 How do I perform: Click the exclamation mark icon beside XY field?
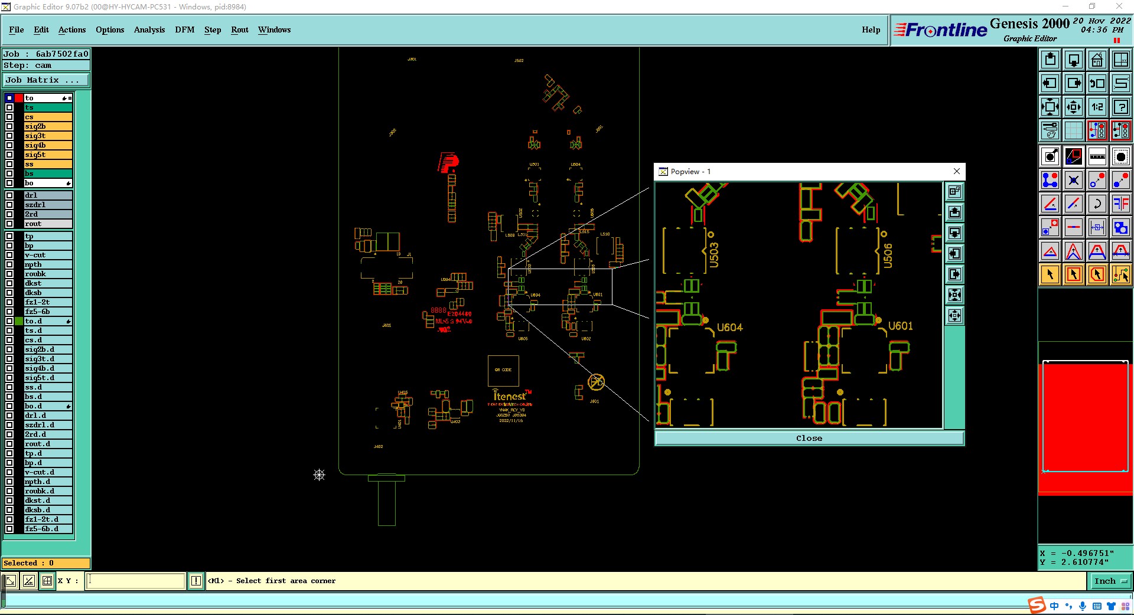[x=196, y=581]
